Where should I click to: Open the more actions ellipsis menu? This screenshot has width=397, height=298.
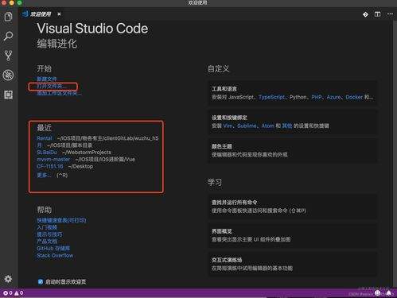click(x=390, y=14)
